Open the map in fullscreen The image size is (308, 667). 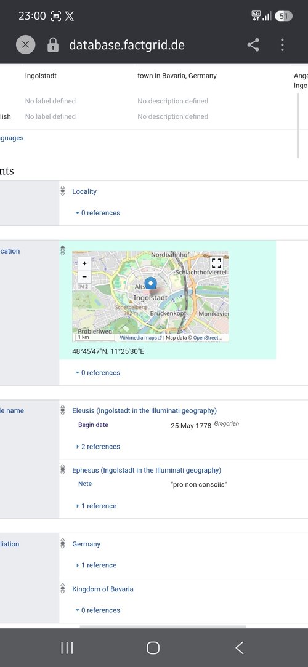[216, 263]
